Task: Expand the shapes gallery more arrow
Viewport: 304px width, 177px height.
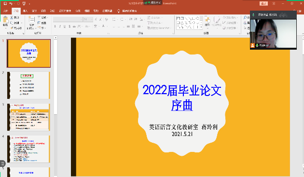Action: [x=201, y=27]
